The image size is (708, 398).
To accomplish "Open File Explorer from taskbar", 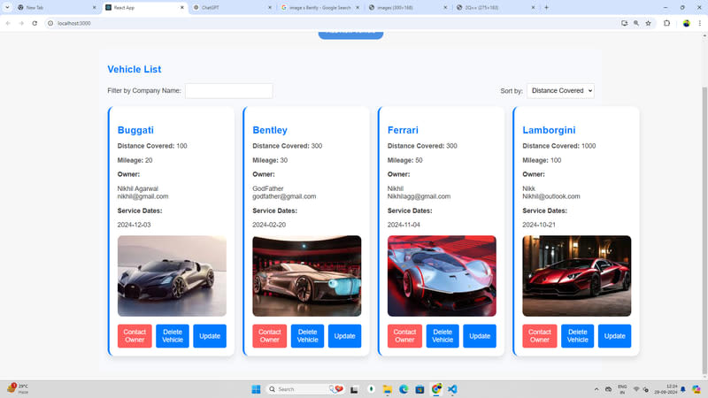I will [388, 389].
